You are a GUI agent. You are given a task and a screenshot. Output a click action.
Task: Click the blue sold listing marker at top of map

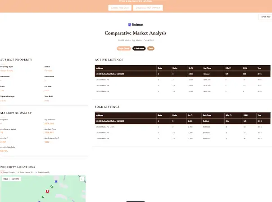[56, 181]
